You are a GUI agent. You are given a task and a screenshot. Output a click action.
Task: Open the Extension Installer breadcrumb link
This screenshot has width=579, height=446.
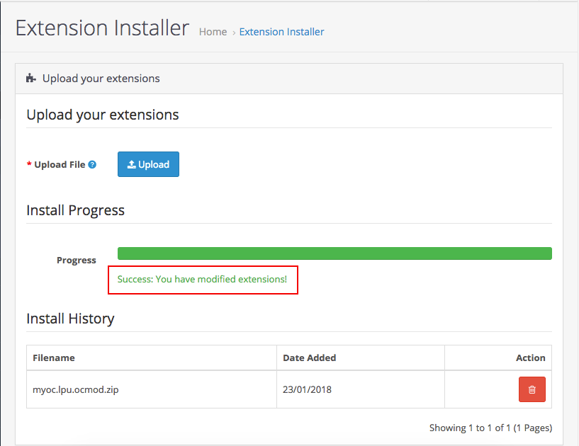tap(281, 32)
